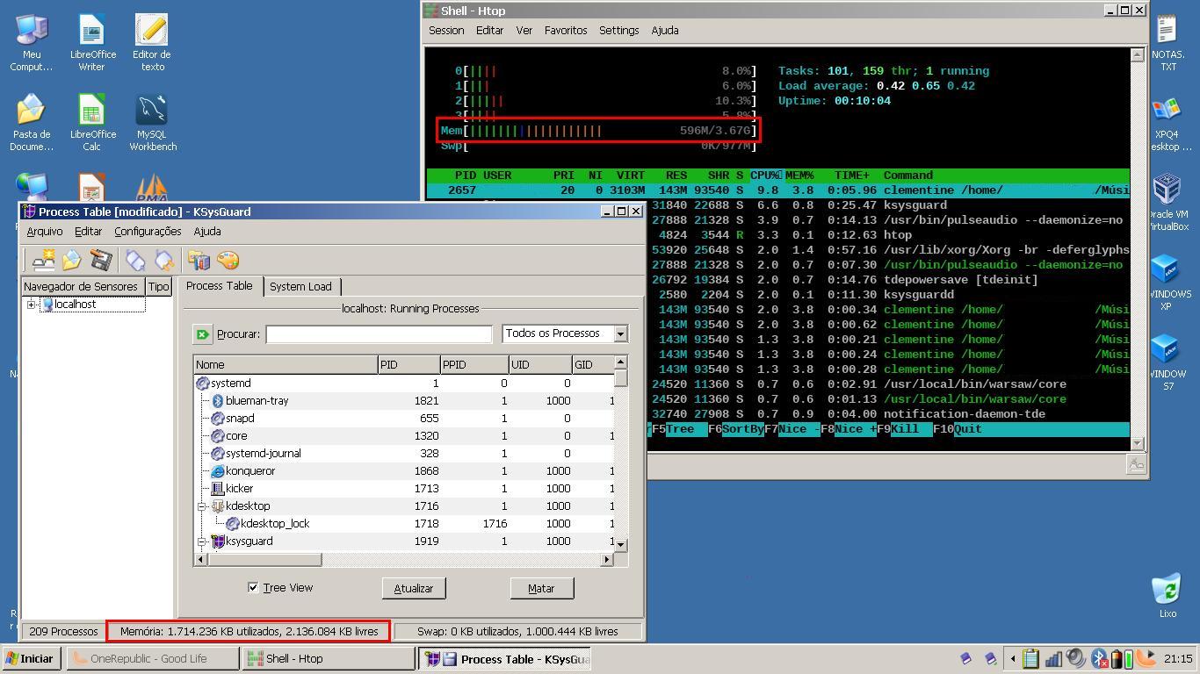Open XPQ4 Desktop shortcut icon
Image resolution: width=1200 pixels, height=674 pixels.
pyautogui.click(x=1167, y=123)
